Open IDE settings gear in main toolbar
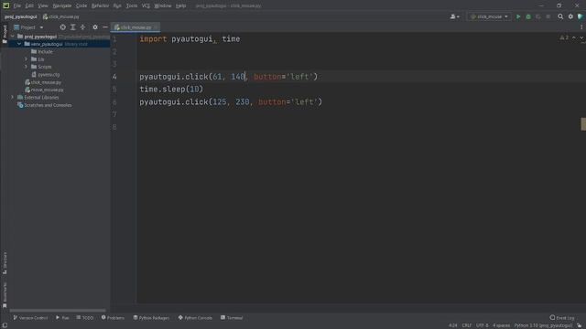586x329 pixels. click(x=570, y=16)
